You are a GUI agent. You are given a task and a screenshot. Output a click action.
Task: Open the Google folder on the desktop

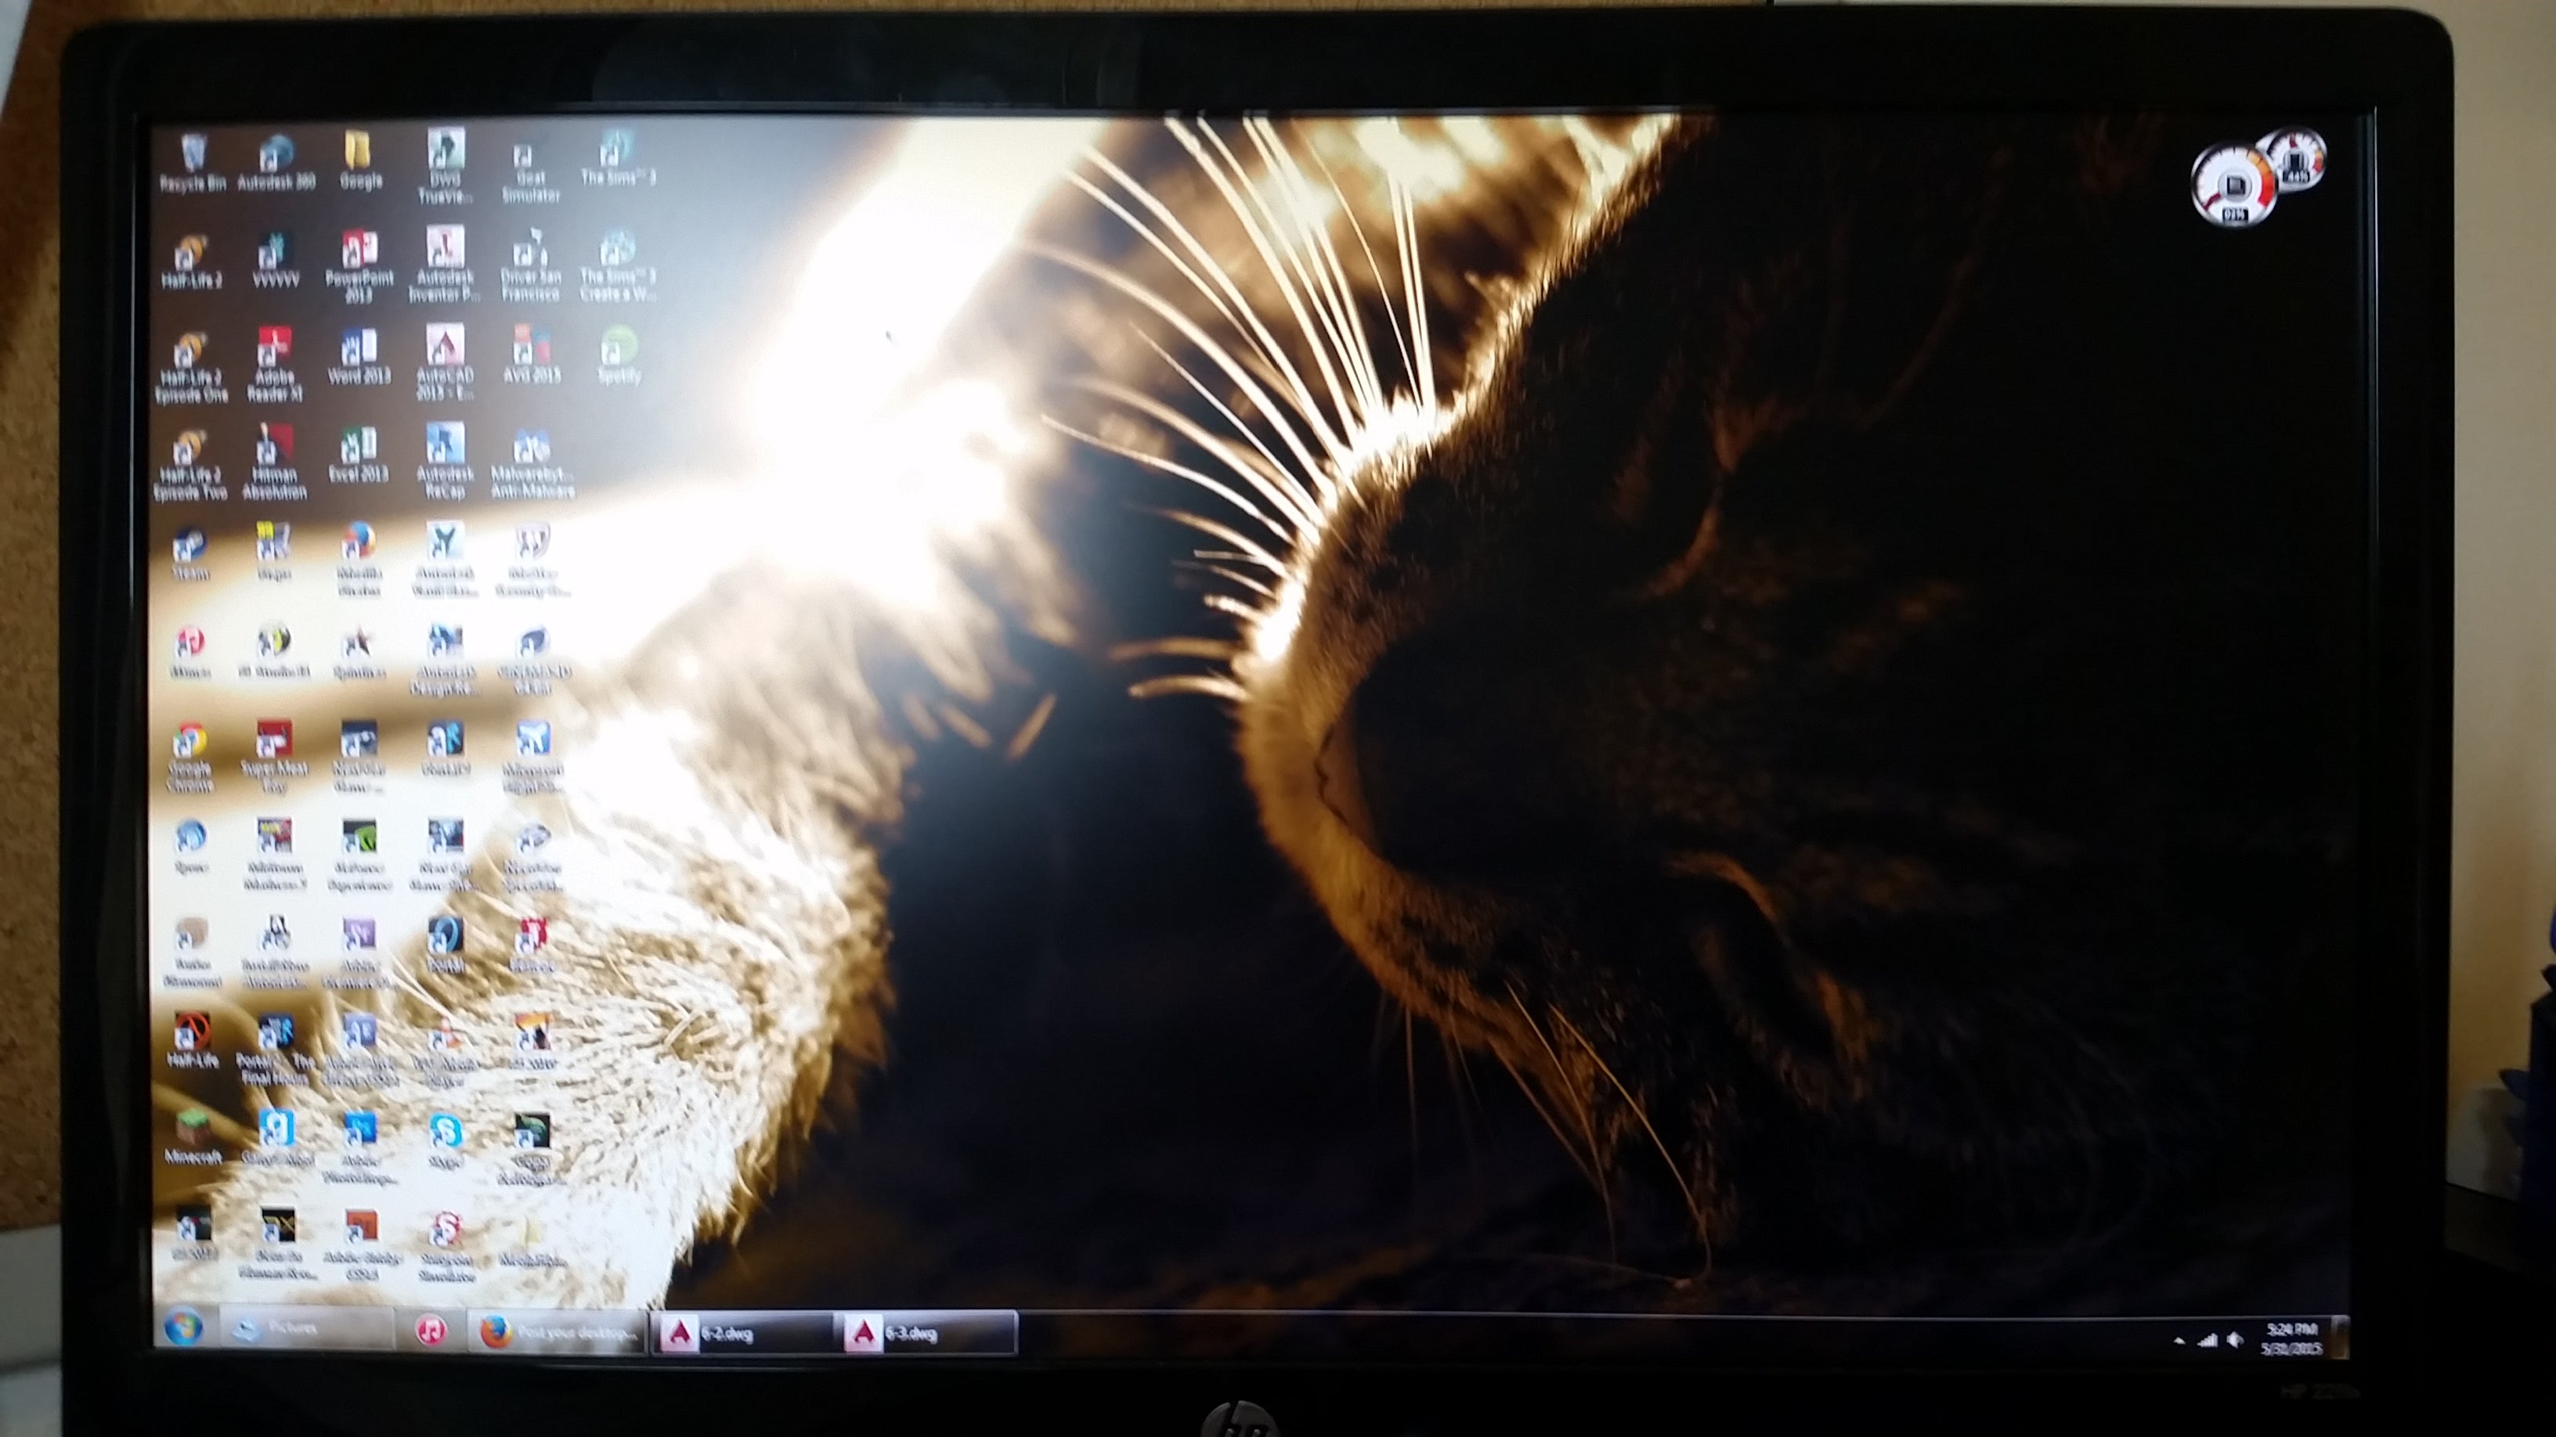point(360,160)
